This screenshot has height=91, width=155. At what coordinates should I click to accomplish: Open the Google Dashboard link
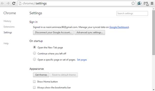pos(119,27)
